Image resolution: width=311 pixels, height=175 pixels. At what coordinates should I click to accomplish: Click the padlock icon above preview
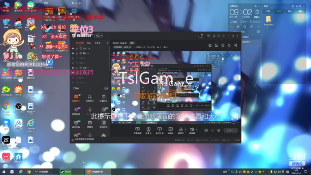216,45
